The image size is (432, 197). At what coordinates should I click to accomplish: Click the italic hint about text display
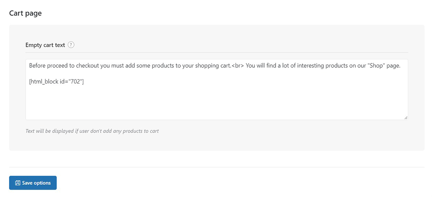coord(92,131)
